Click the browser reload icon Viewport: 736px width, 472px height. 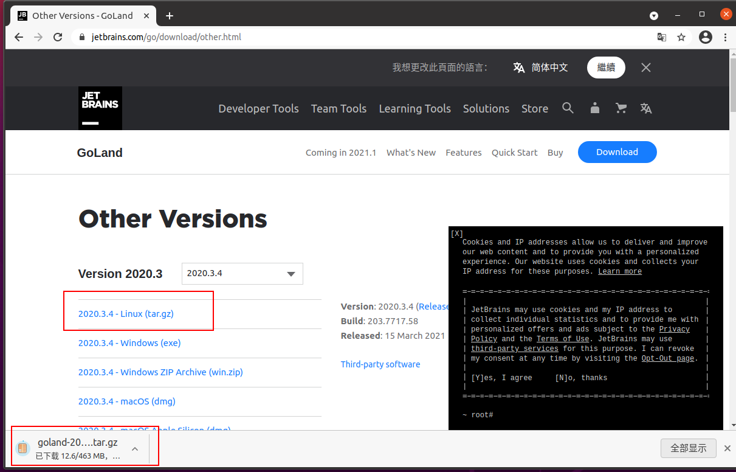(x=58, y=37)
